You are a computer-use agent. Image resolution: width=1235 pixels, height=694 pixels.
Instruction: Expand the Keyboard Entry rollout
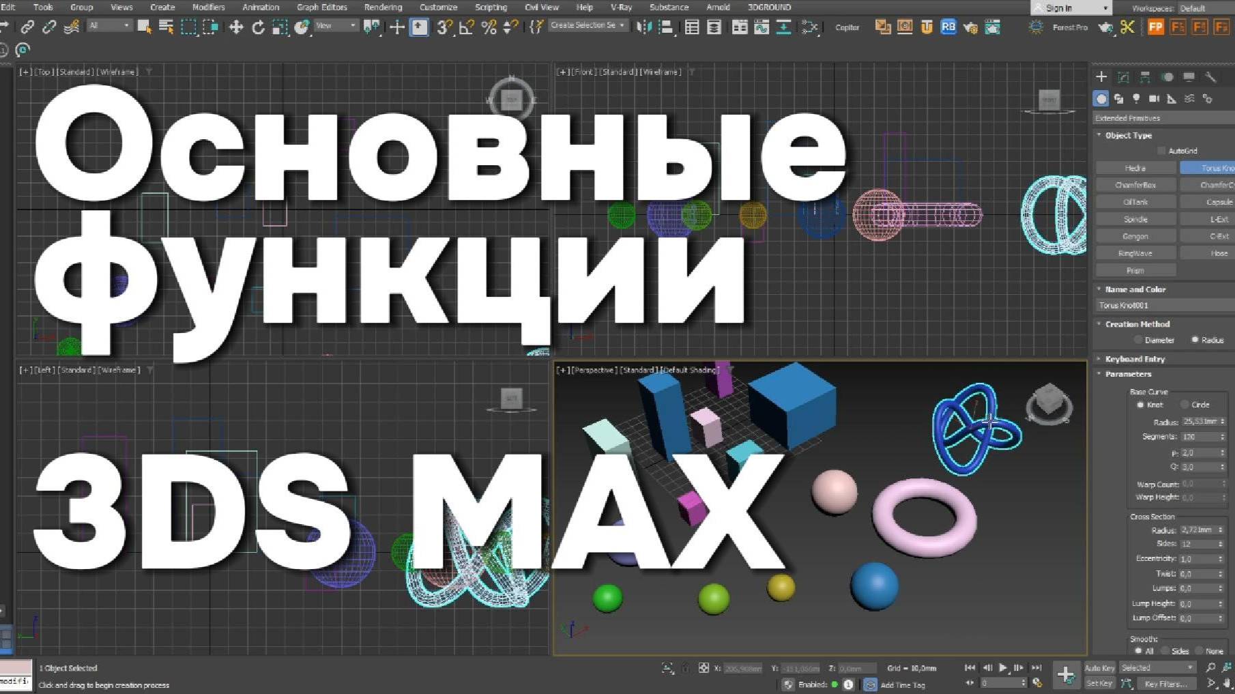(x=1135, y=359)
